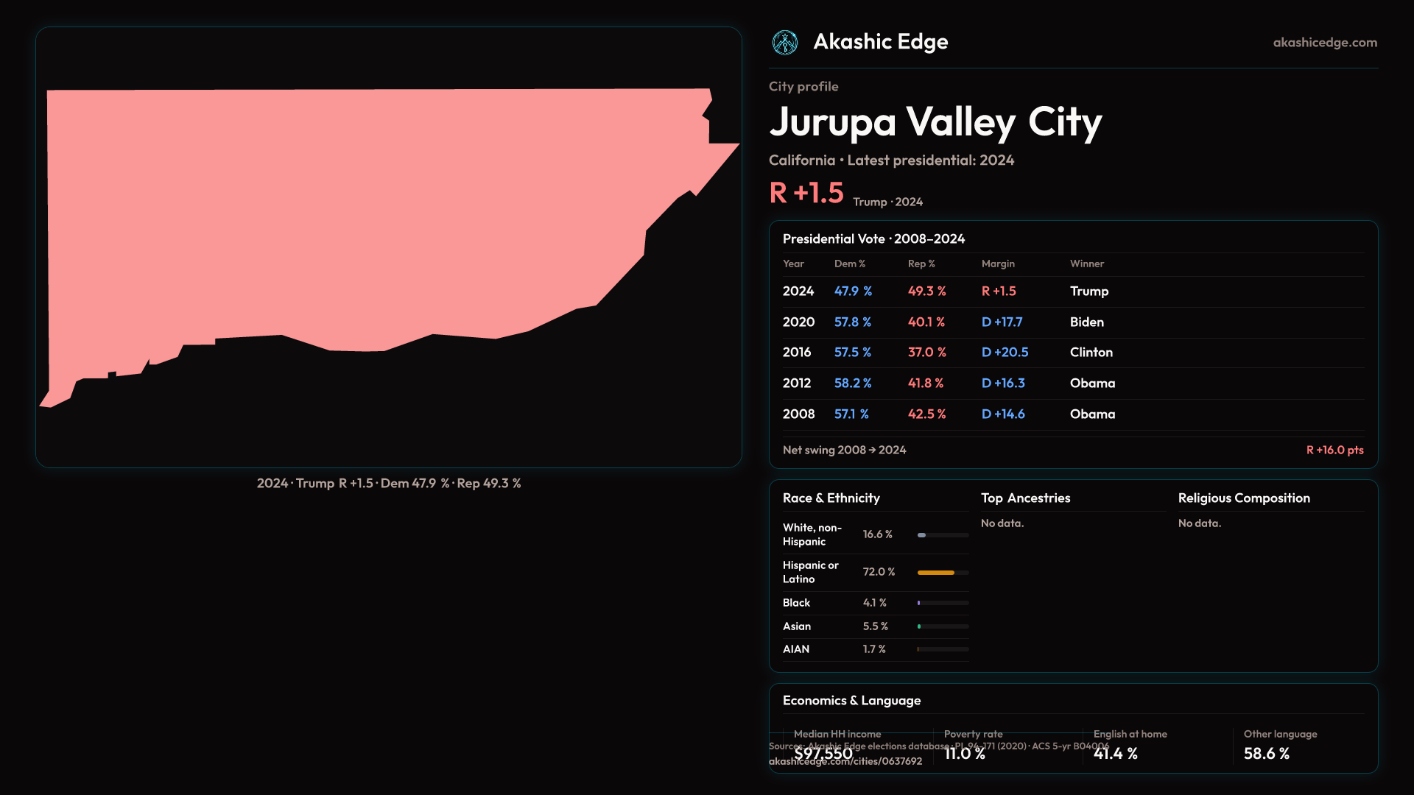This screenshot has width=1414, height=795.
Task: Click the Religious Composition heading
Action: [1243, 498]
